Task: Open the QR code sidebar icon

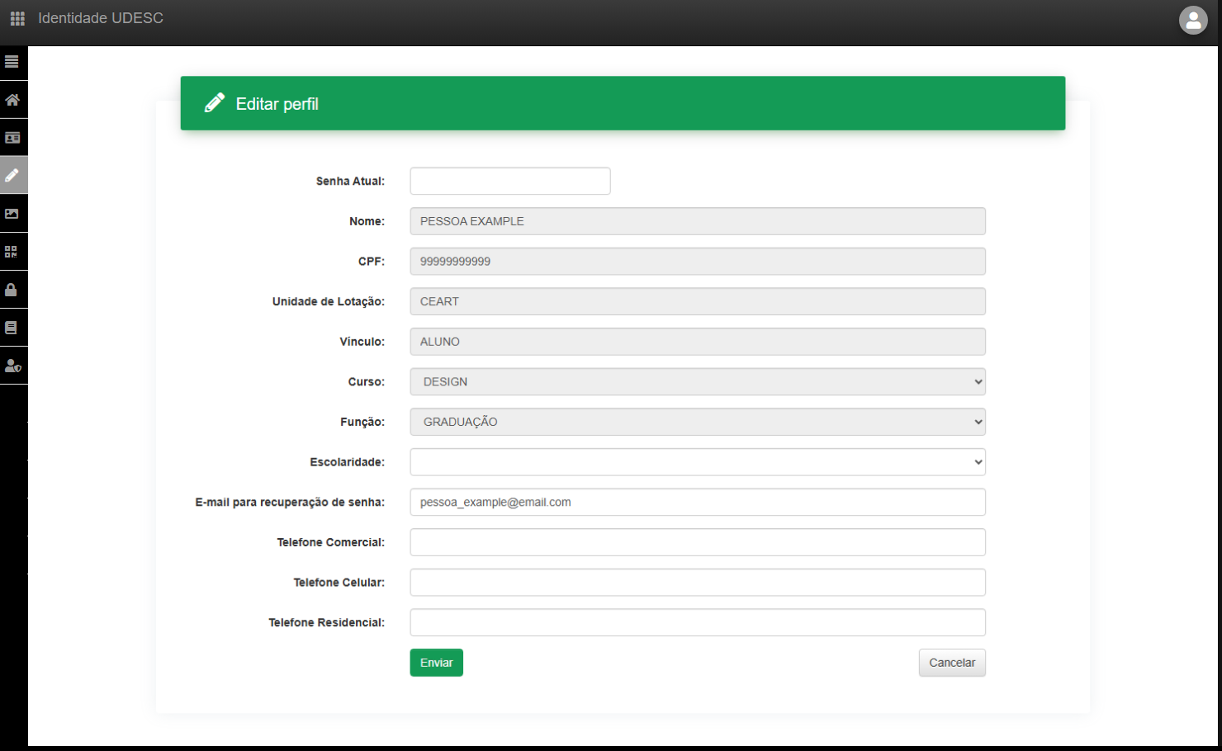Action: 12,252
